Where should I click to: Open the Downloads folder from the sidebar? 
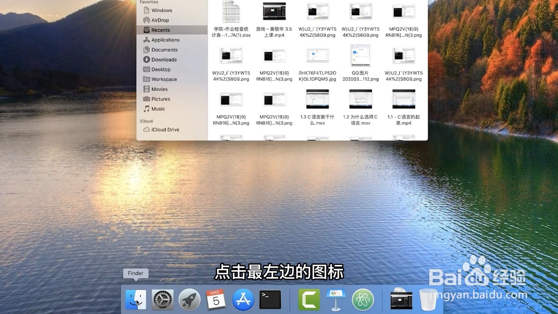[164, 59]
